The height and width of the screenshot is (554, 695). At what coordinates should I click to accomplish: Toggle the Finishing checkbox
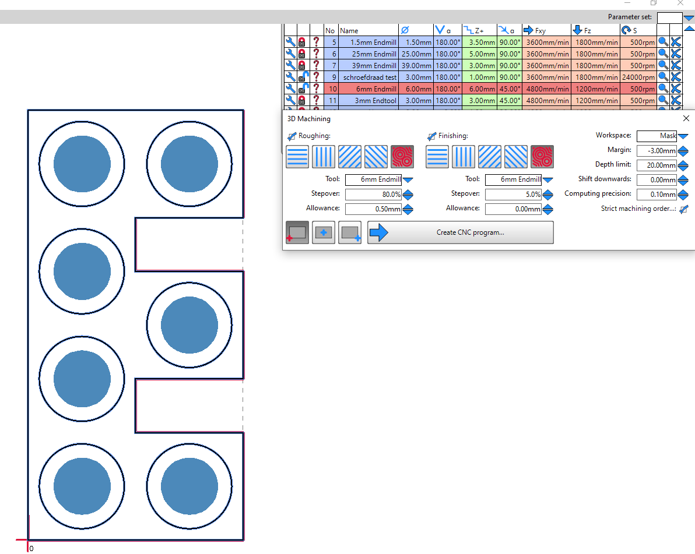pyautogui.click(x=431, y=136)
